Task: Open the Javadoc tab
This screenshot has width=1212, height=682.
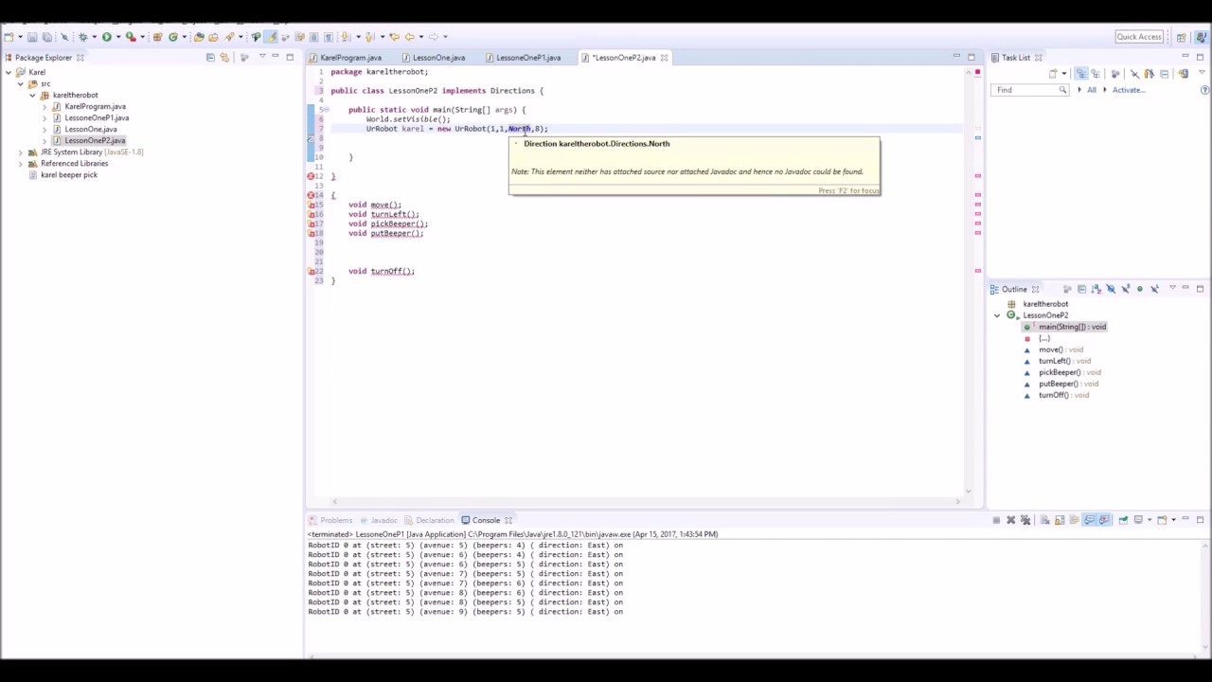Action: [383, 520]
